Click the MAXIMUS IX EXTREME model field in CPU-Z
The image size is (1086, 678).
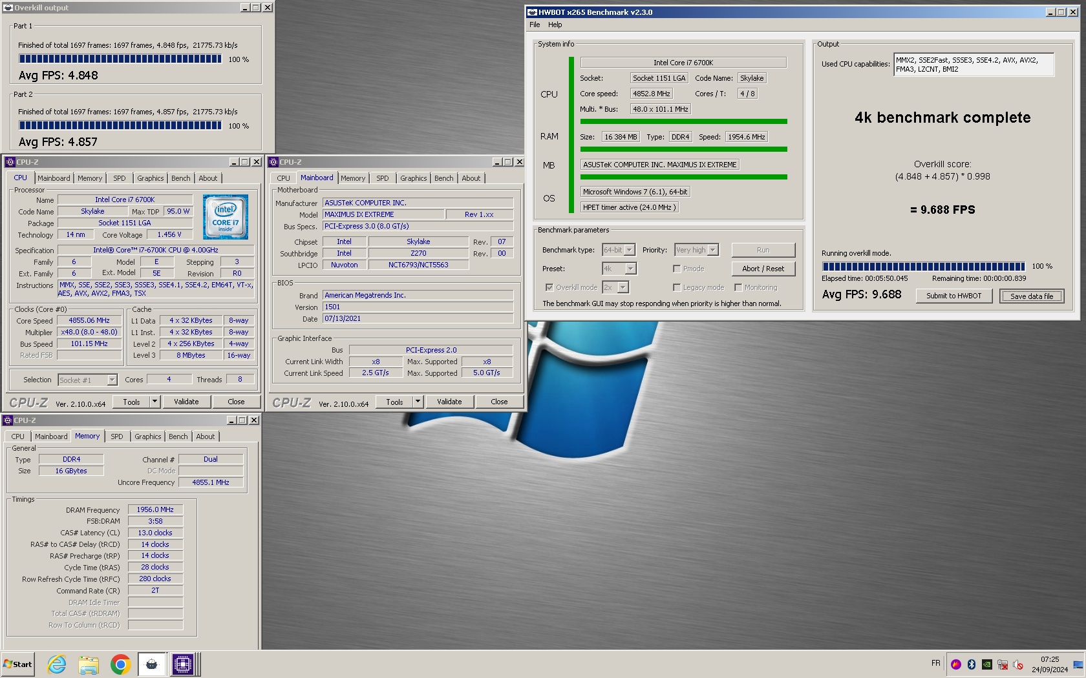pyautogui.click(x=383, y=214)
